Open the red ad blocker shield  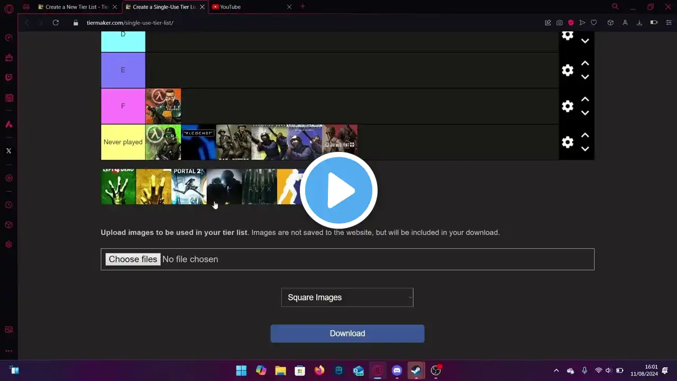point(571,23)
